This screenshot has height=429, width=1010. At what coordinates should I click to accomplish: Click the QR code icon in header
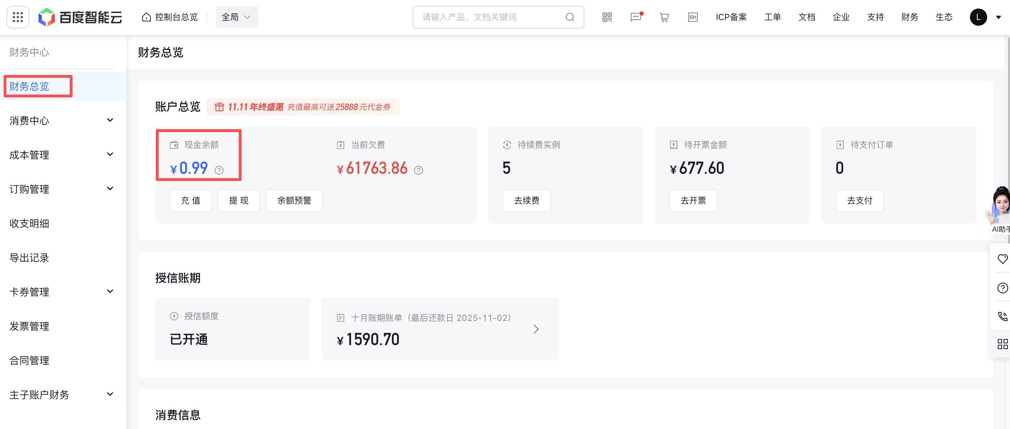607,17
